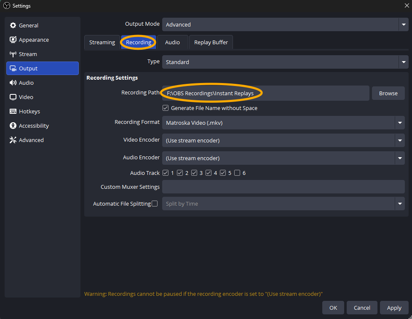The image size is (412, 319).
Task: Uncheck audio track 2
Action: point(180,173)
